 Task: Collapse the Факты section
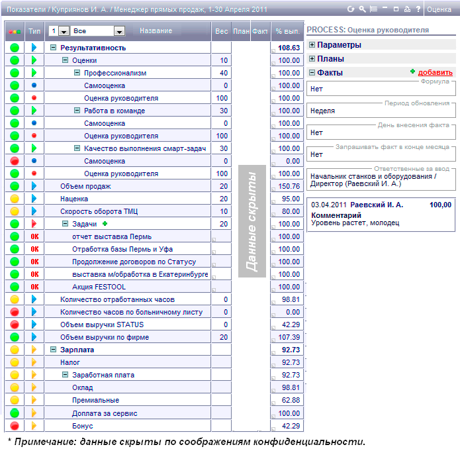point(312,72)
